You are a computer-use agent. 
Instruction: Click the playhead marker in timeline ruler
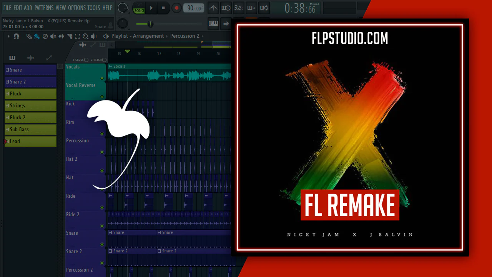pyautogui.click(x=127, y=51)
